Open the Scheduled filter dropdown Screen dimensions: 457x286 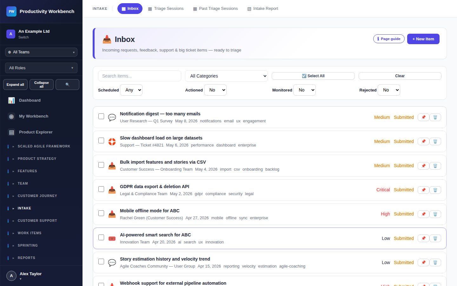tap(131, 90)
